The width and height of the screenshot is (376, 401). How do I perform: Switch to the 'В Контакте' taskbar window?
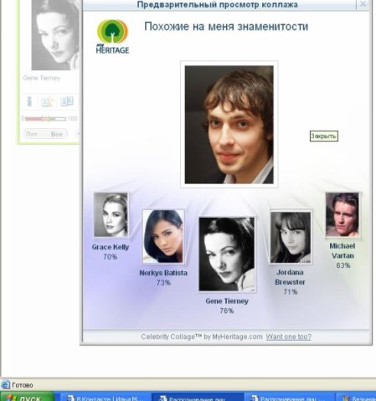tap(106, 398)
